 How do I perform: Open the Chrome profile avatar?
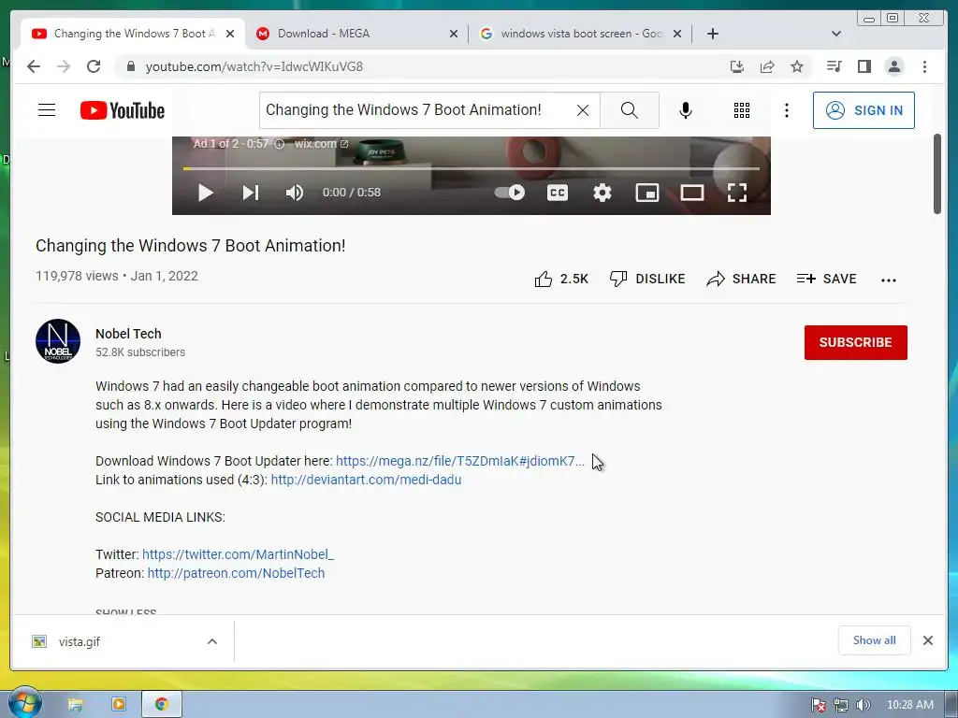pyautogui.click(x=894, y=66)
